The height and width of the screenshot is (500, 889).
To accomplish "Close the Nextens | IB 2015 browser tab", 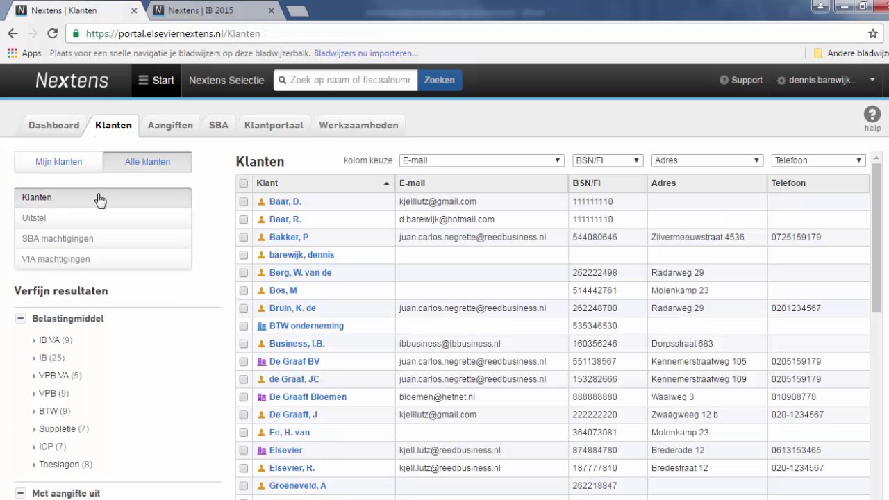I will 272,10.
